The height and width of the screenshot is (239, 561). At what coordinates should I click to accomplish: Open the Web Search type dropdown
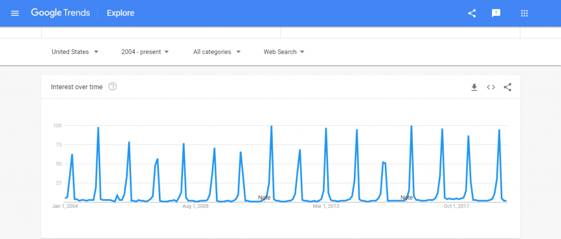[284, 52]
